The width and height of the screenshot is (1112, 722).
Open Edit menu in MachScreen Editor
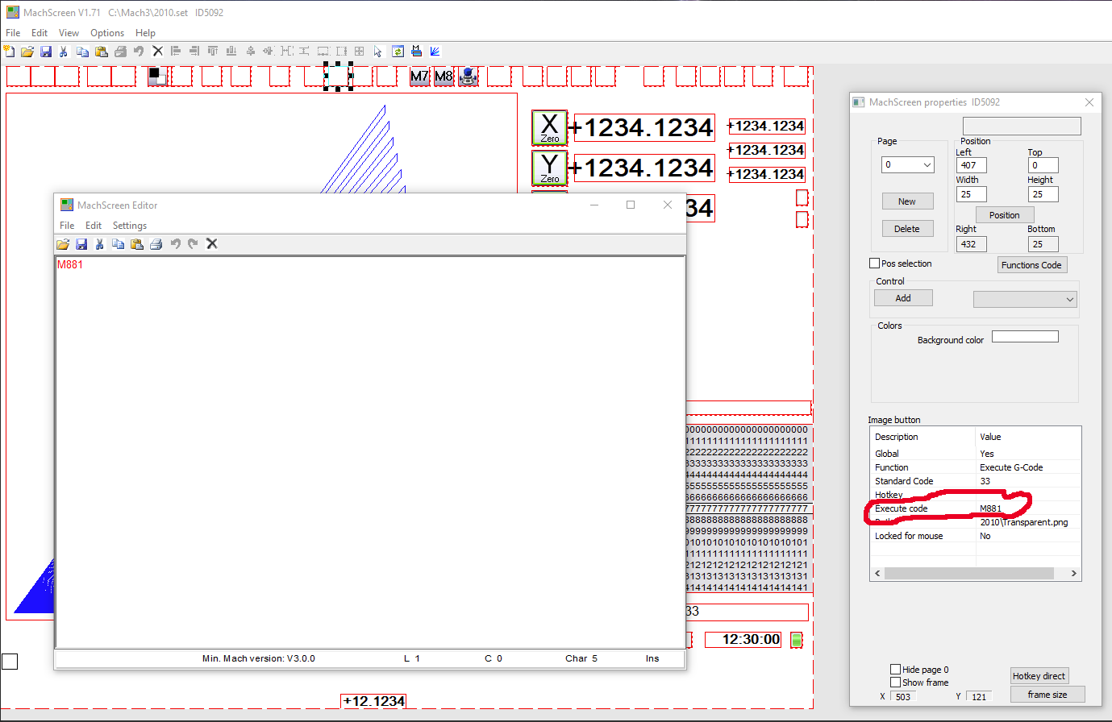94,226
